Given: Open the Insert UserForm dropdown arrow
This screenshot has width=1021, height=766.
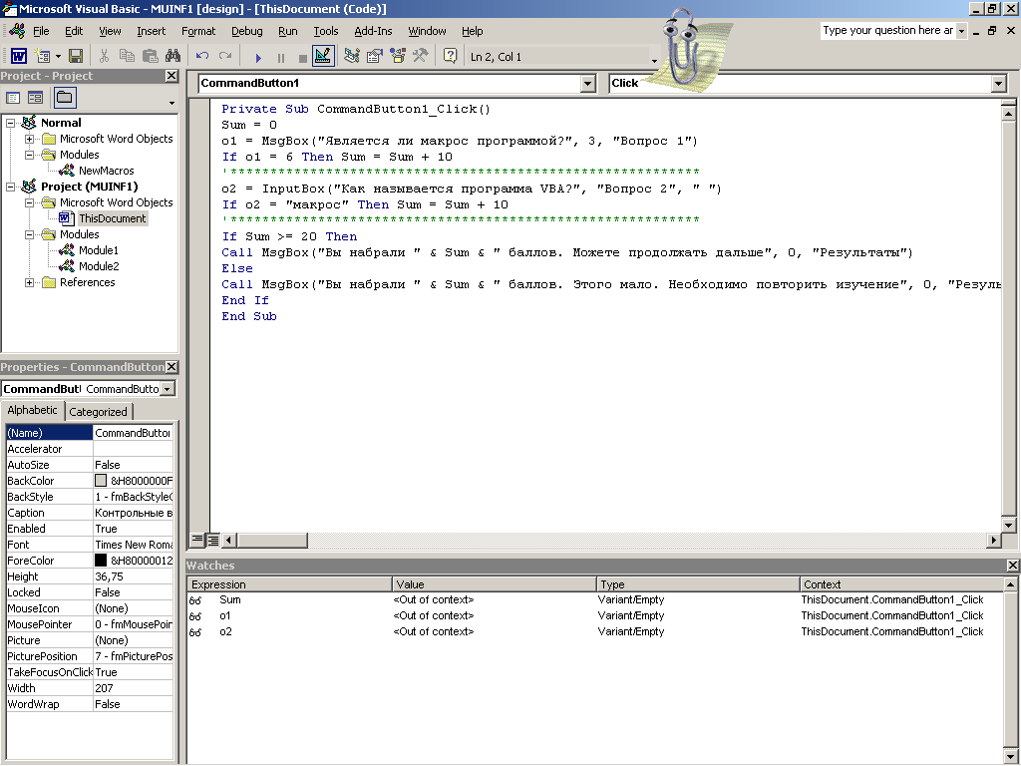Looking at the screenshot, I should [58, 56].
